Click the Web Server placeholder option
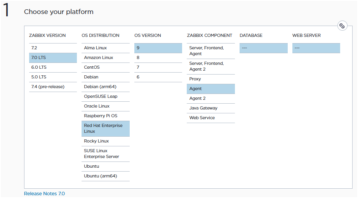358x198 pixels. (x=316, y=48)
